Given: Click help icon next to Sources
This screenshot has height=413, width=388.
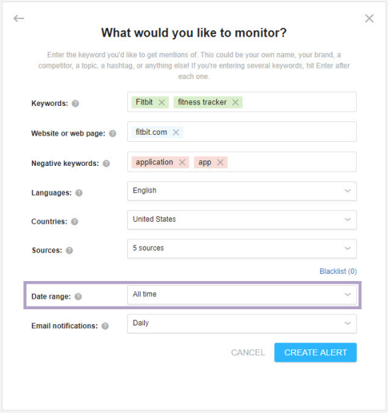Looking at the screenshot, I should 69,251.
